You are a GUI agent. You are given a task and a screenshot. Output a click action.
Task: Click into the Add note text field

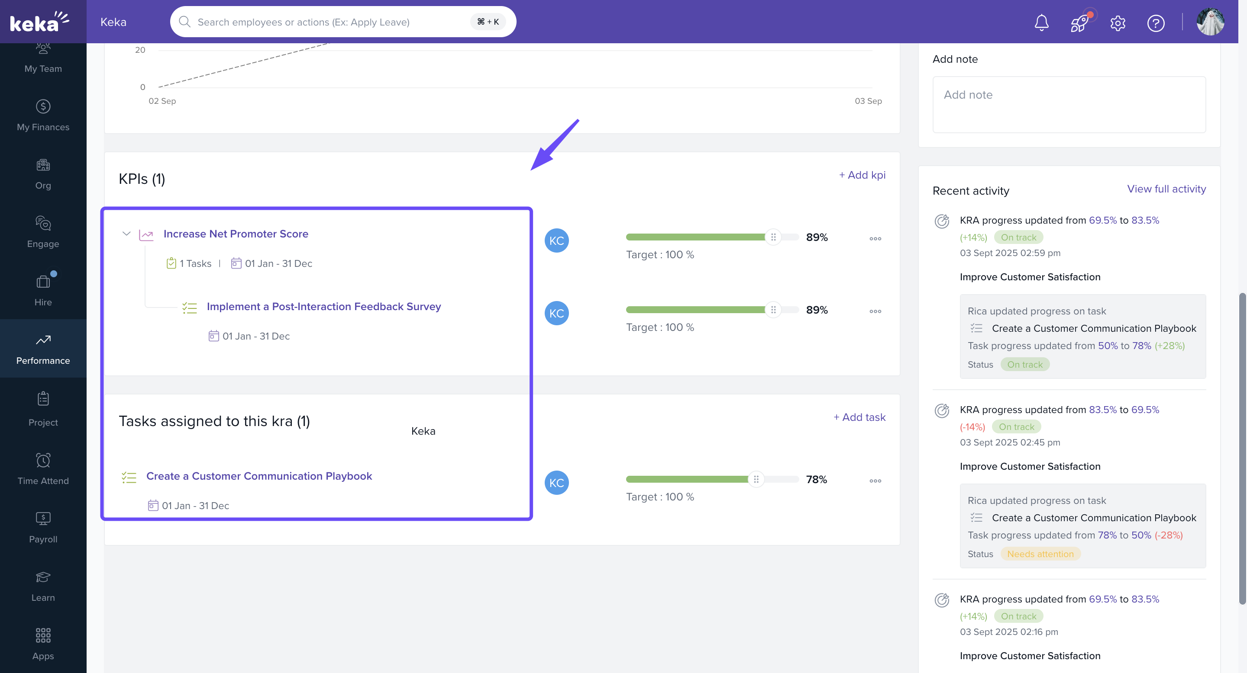[x=1068, y=104]
